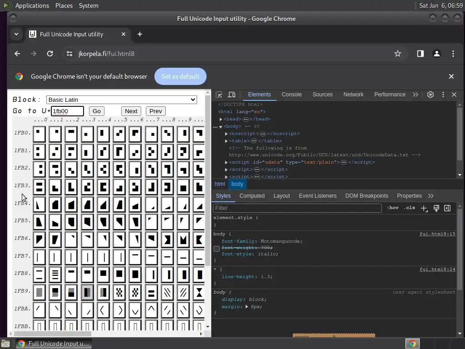
Task: Click the forward navigation arrow
Action: click(34, 54)
